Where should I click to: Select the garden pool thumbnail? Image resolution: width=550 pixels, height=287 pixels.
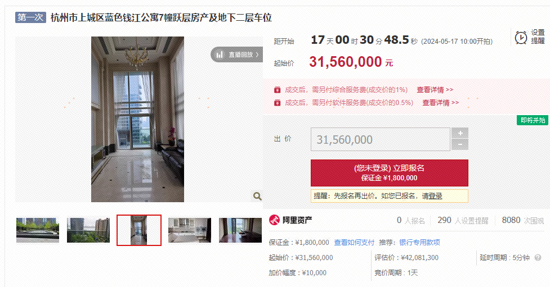(x=38, y=230)
